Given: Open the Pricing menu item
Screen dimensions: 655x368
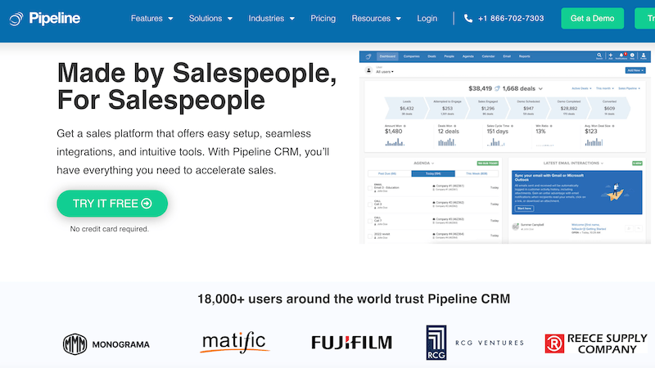Looking at the screenshot, I should 323,18.
